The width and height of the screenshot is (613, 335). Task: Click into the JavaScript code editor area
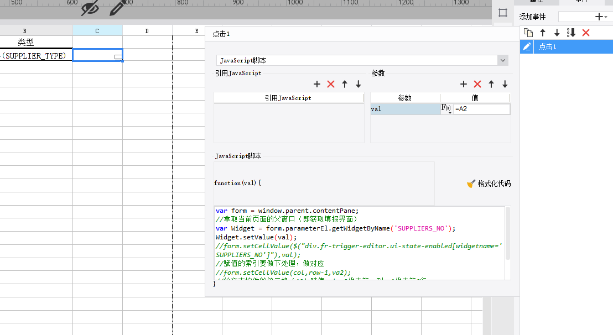click(360, 243)
